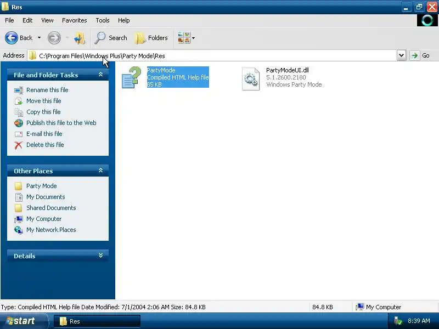Click the system tray safely-remove icon
The image size is (439, 329).
pyautogui.click(x=397, y=321)
